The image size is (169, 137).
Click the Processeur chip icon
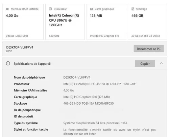[50, 9]
